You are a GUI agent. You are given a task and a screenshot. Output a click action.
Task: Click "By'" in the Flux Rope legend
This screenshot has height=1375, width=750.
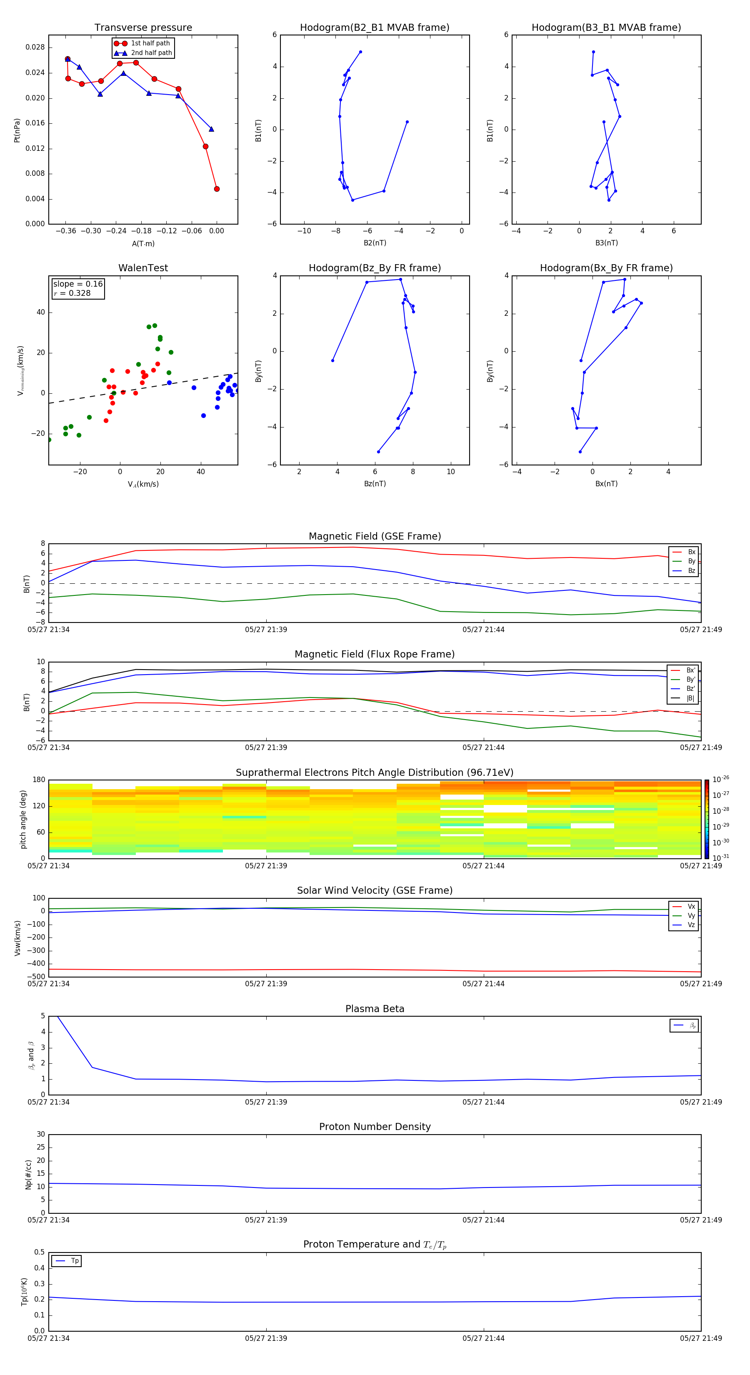pos(691,680)
